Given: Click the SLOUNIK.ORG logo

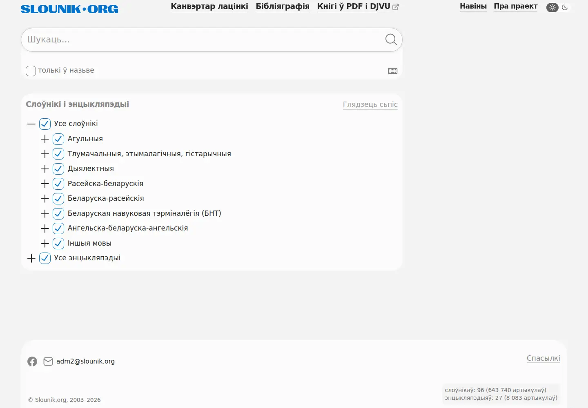Looking at the screenshot, I should pyautogui.click(x=69, y=9).
